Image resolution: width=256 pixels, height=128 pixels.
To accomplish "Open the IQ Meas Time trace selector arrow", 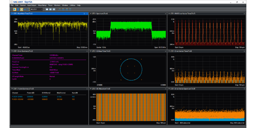I will click(90, 51).
